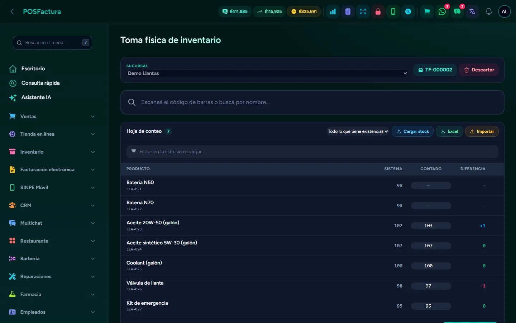Open WhatsApp notifications icon
Viewport: 516px width, 323px height.
click(x=442, y=11)
